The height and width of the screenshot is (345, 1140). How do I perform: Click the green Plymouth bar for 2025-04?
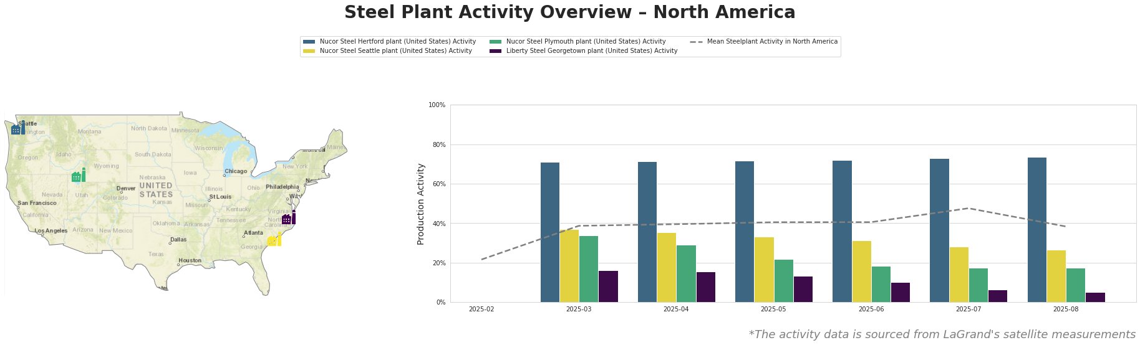click(x=686, y=273)
